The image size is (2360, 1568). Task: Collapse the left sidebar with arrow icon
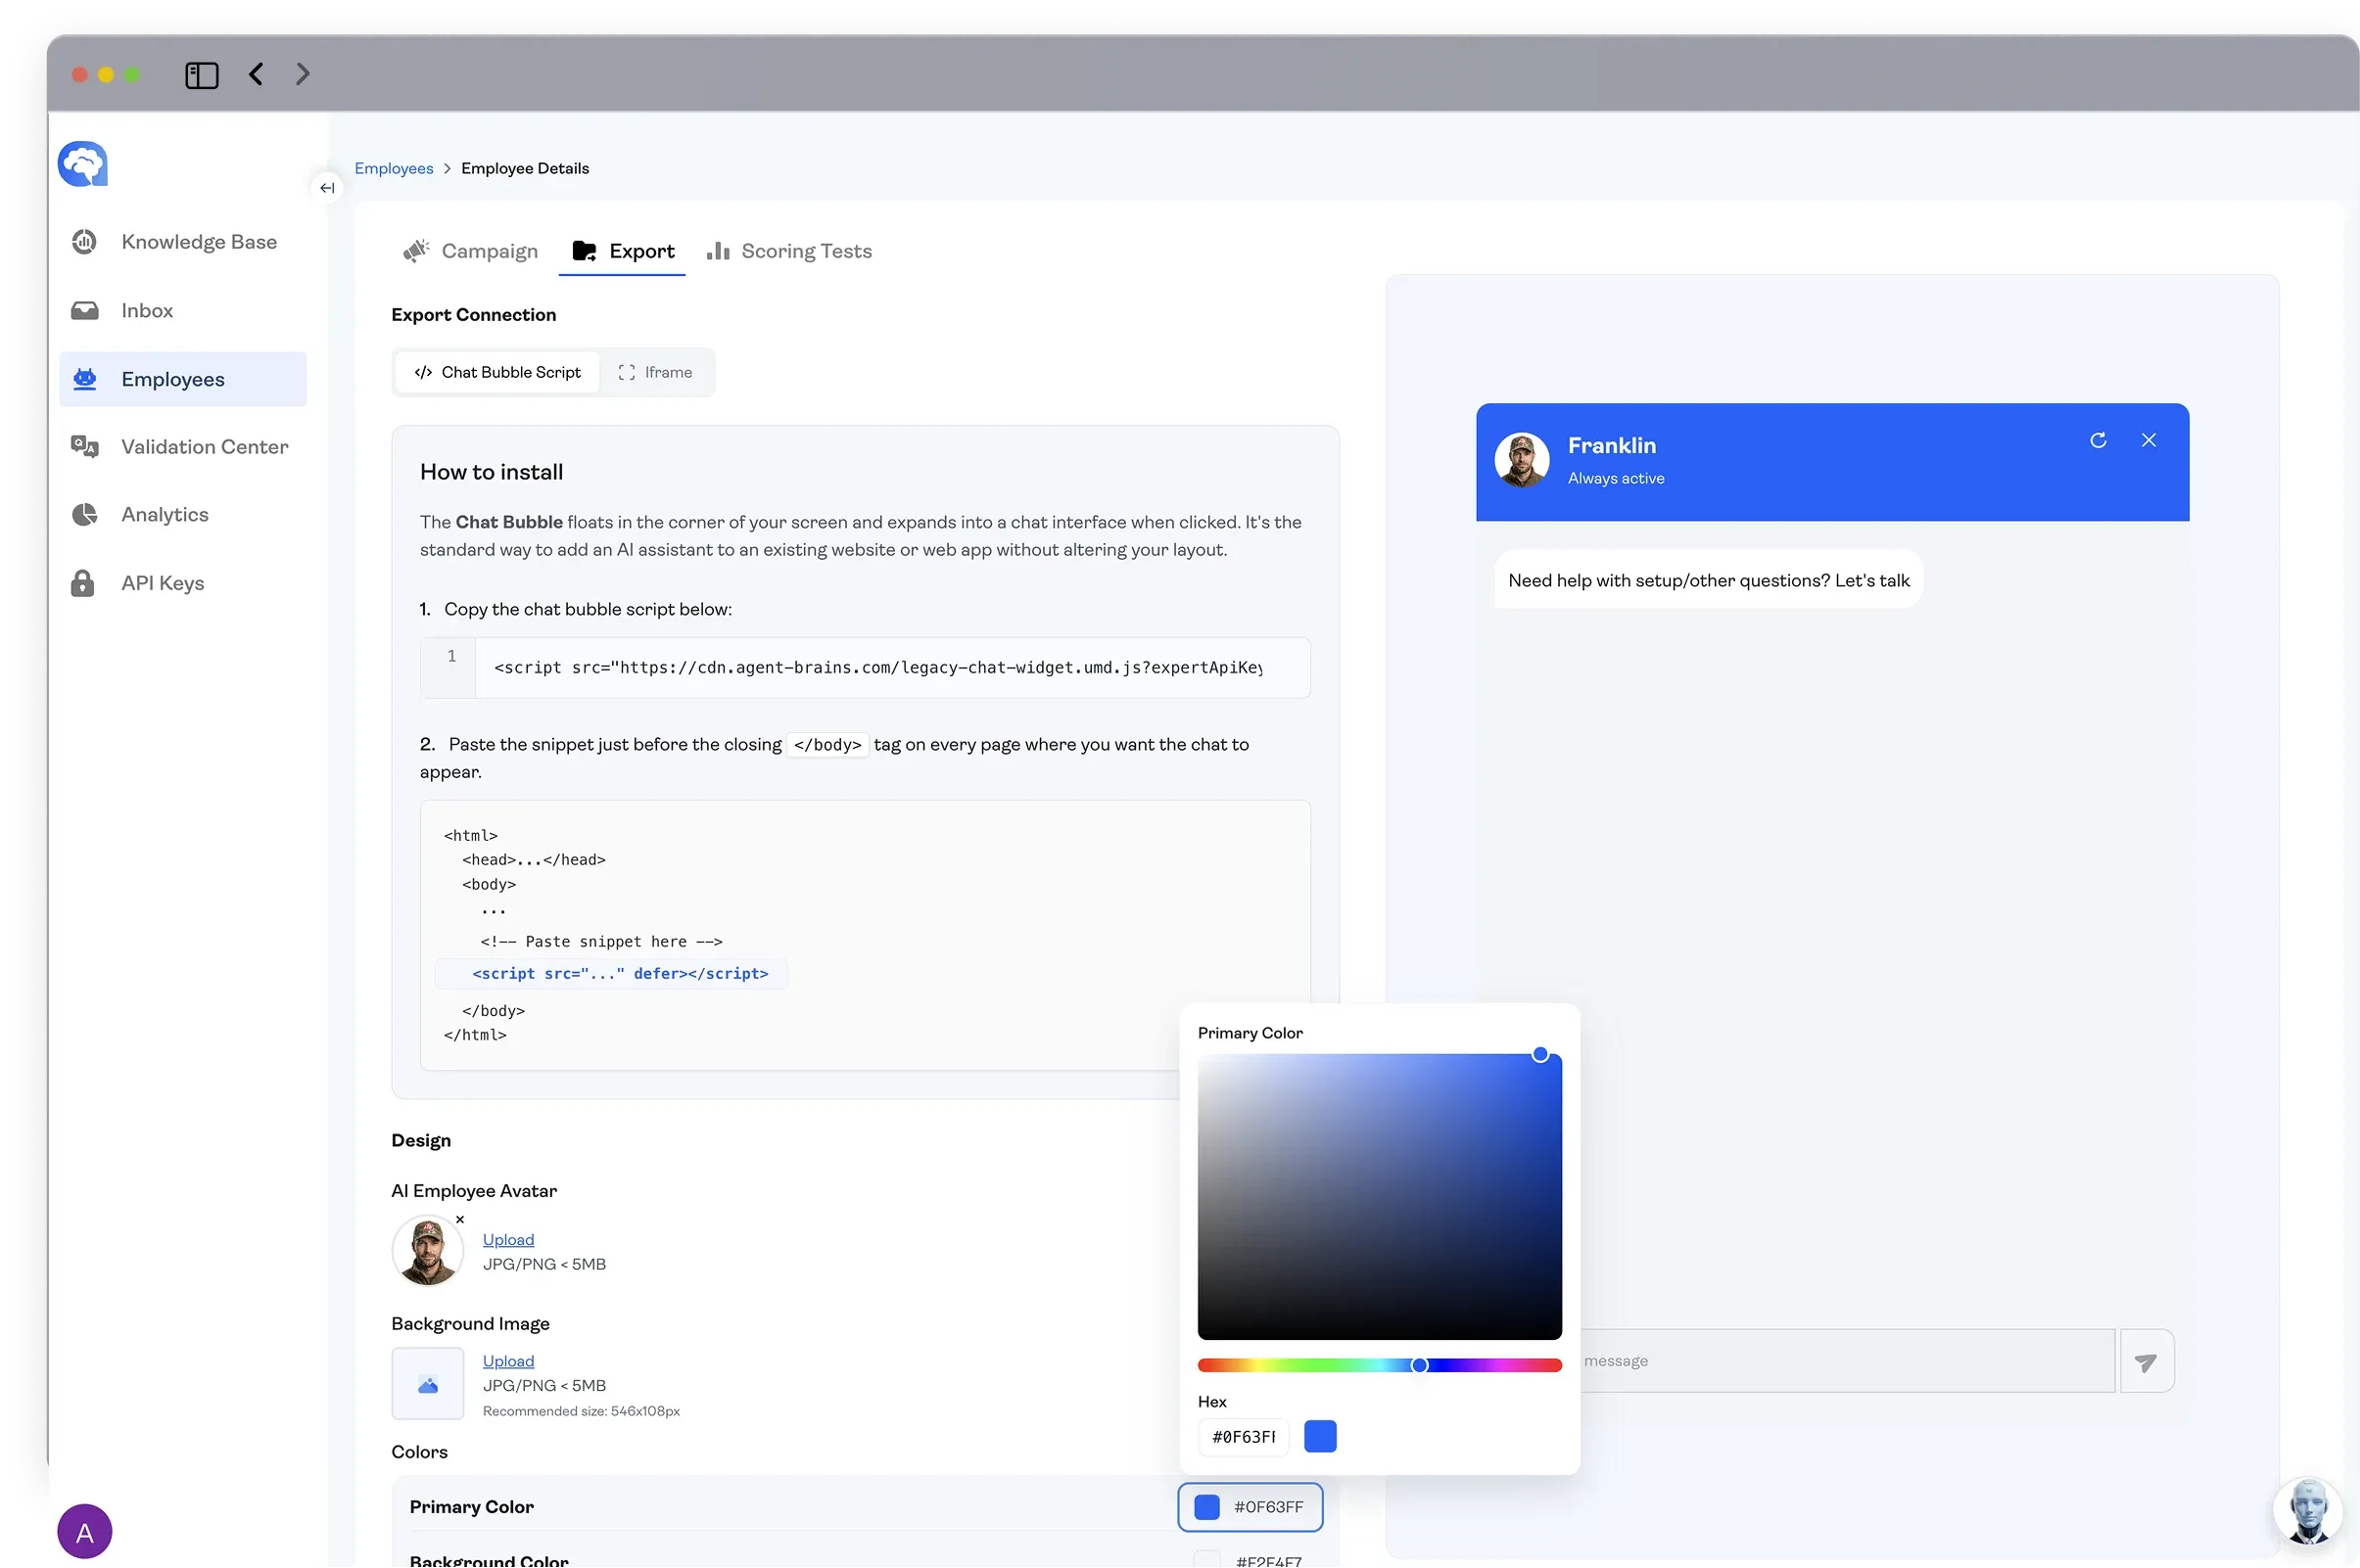tap(327, 188)
